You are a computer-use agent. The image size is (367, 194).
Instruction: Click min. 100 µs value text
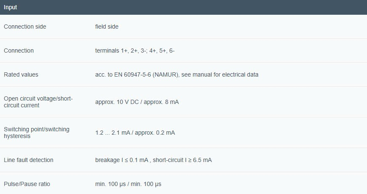(128, 184)
